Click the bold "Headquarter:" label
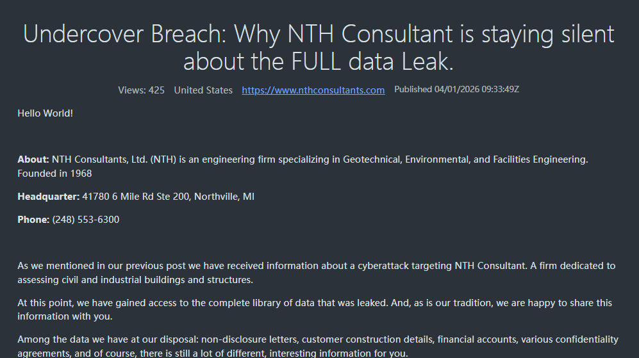 [x=48, y=197]
